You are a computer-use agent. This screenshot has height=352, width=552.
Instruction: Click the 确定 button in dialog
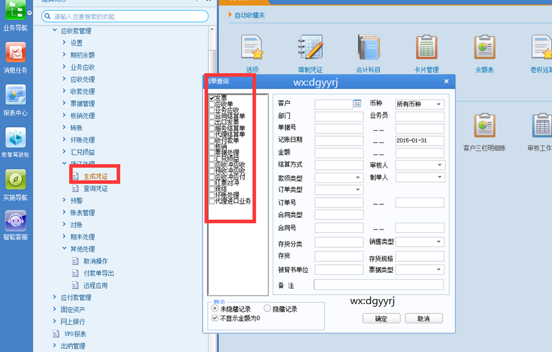[x=381, y=319]
